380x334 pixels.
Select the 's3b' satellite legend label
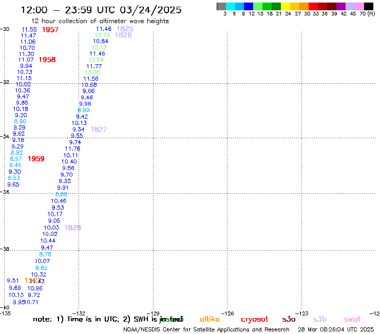coord(319,319)
